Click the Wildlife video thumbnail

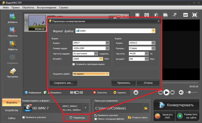coord(37,23)
